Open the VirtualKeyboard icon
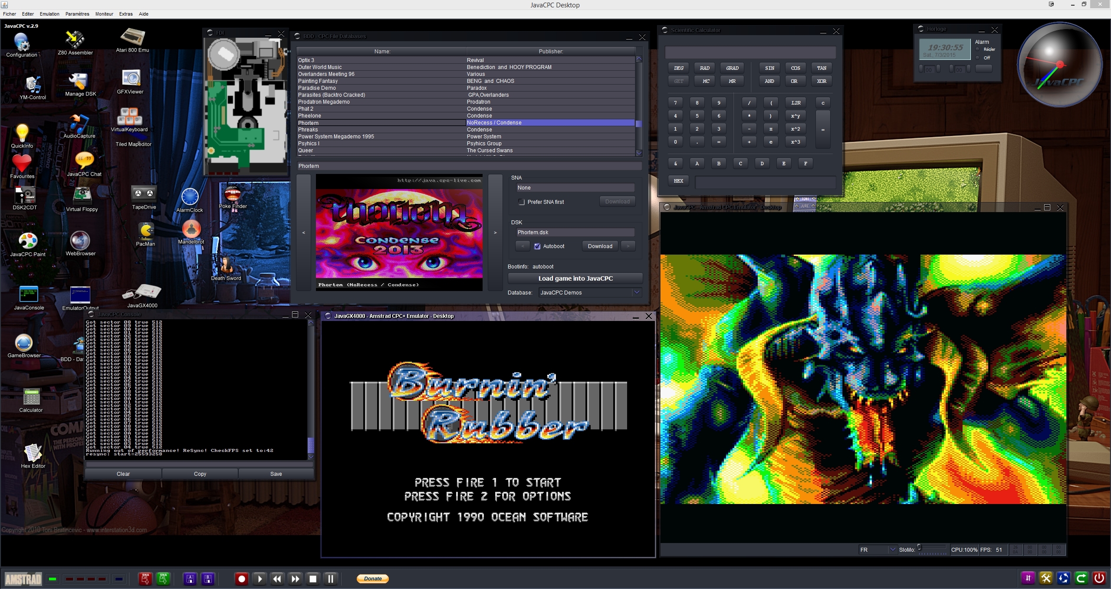1111x589 pixels. pyautogui.click(x=129, y=119)
